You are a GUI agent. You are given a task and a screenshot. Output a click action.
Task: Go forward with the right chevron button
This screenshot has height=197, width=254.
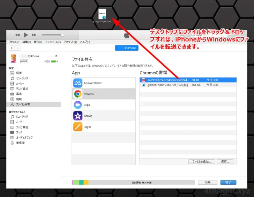18,48
